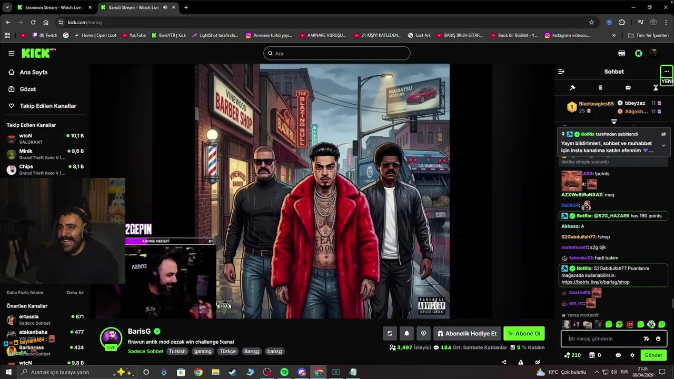Screen dimensions: 674x379
Task: Click the Kick logo
Action: click(38, 53)
